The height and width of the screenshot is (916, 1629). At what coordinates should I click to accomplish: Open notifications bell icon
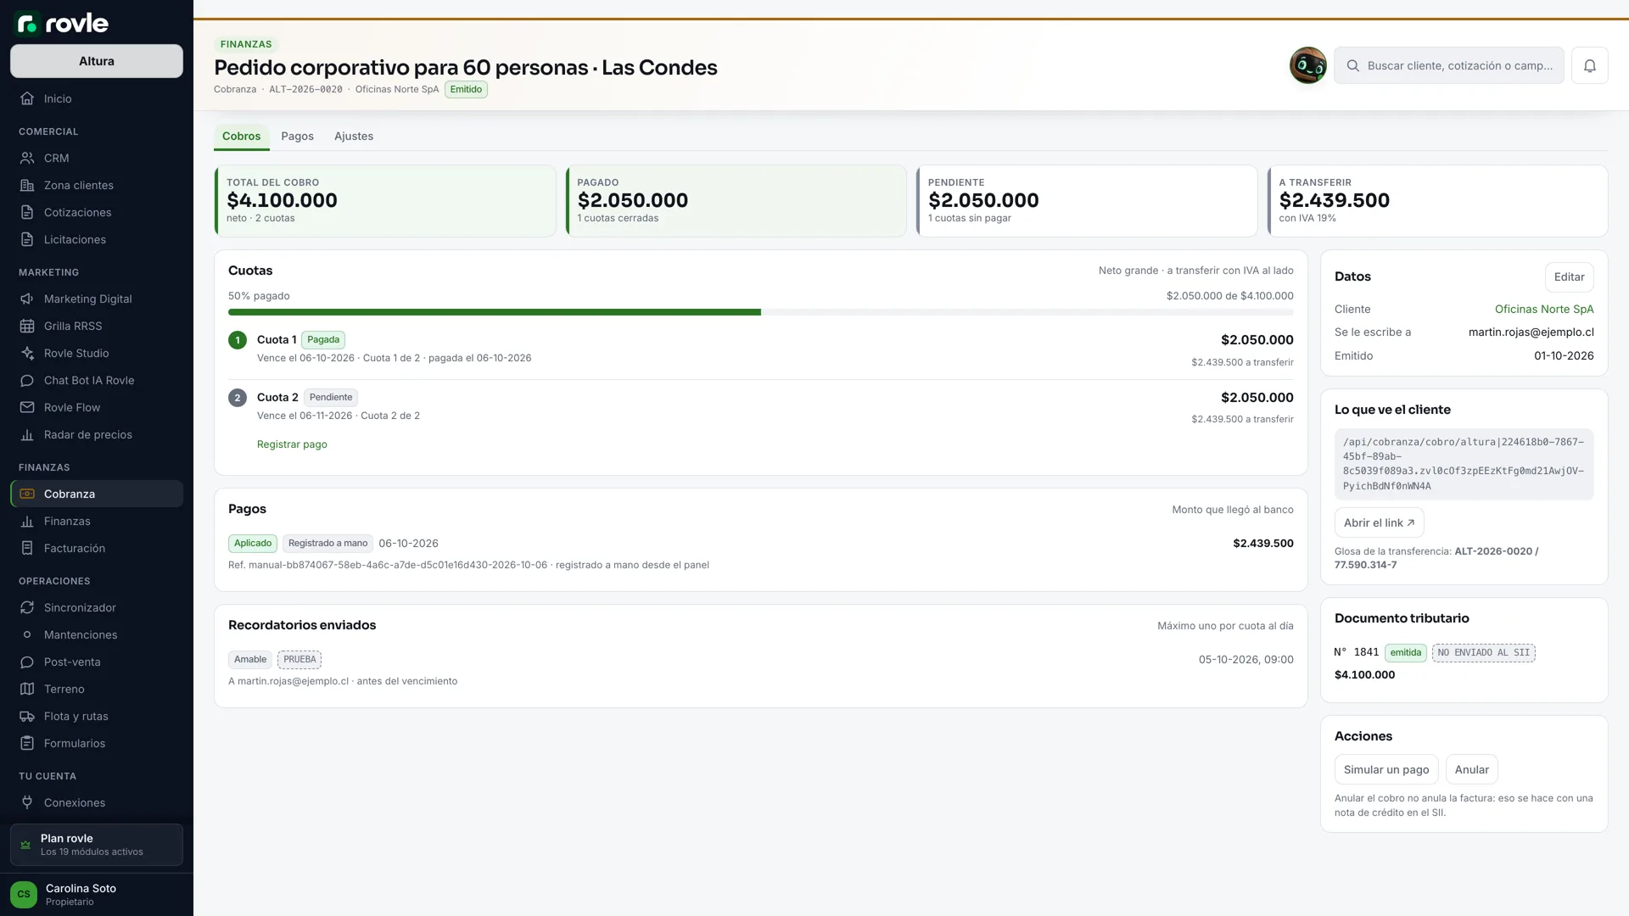[x=1590, y=65]
